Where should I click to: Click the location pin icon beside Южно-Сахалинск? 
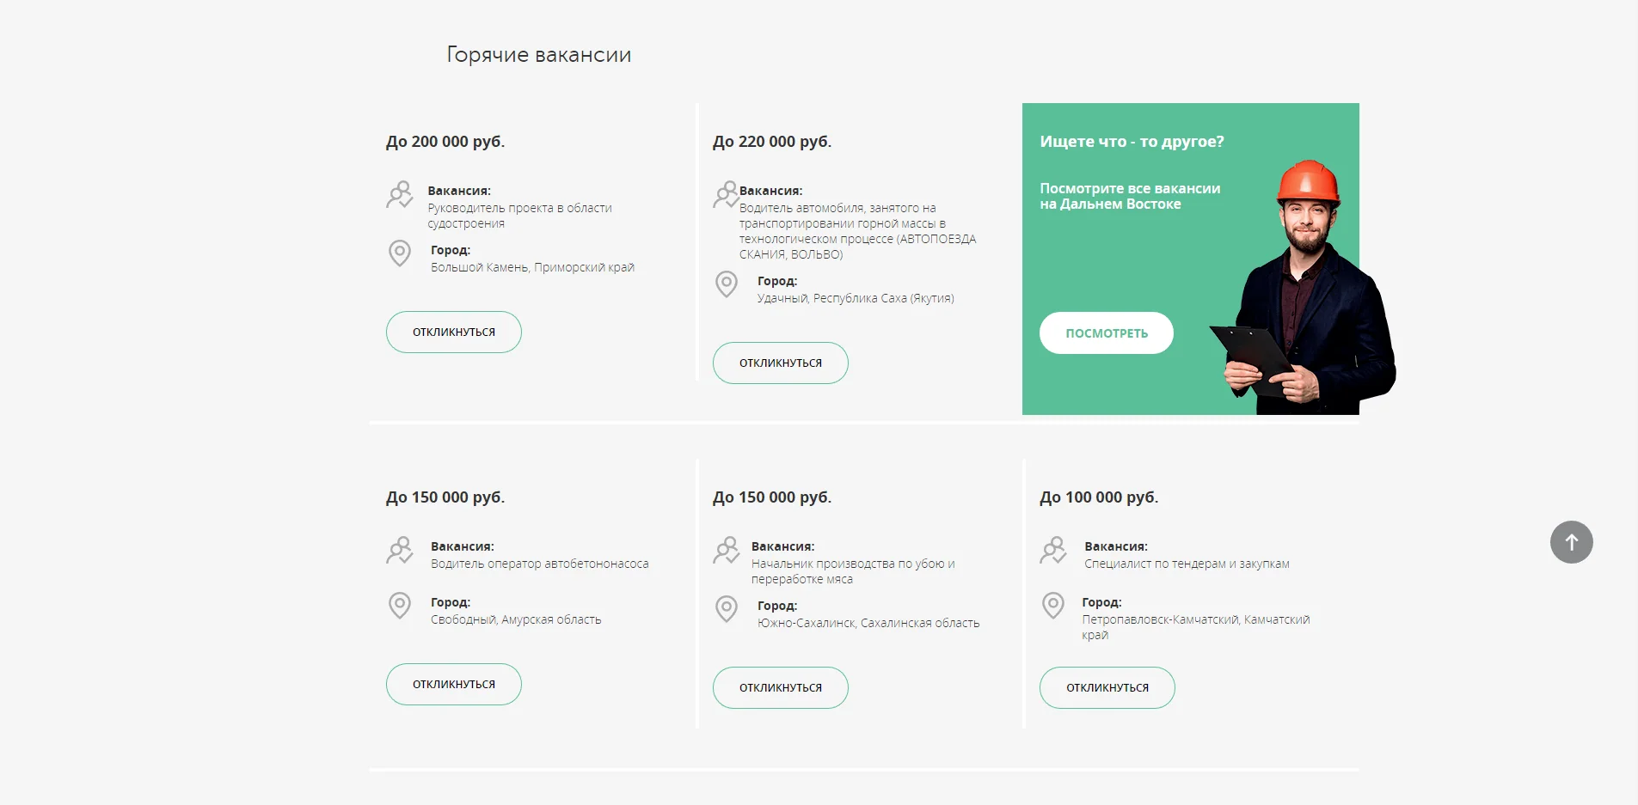(x=727, y=609)
